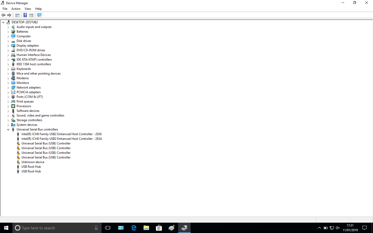Open the Help menu
Viewport: 373px width, 233px height.
[x=38, y=9]
